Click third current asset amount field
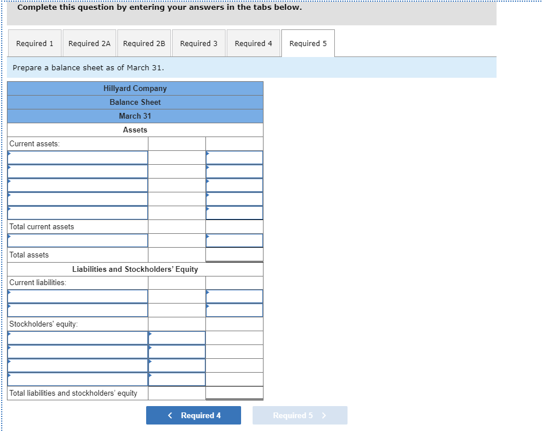542x432 pixels. 234,185
